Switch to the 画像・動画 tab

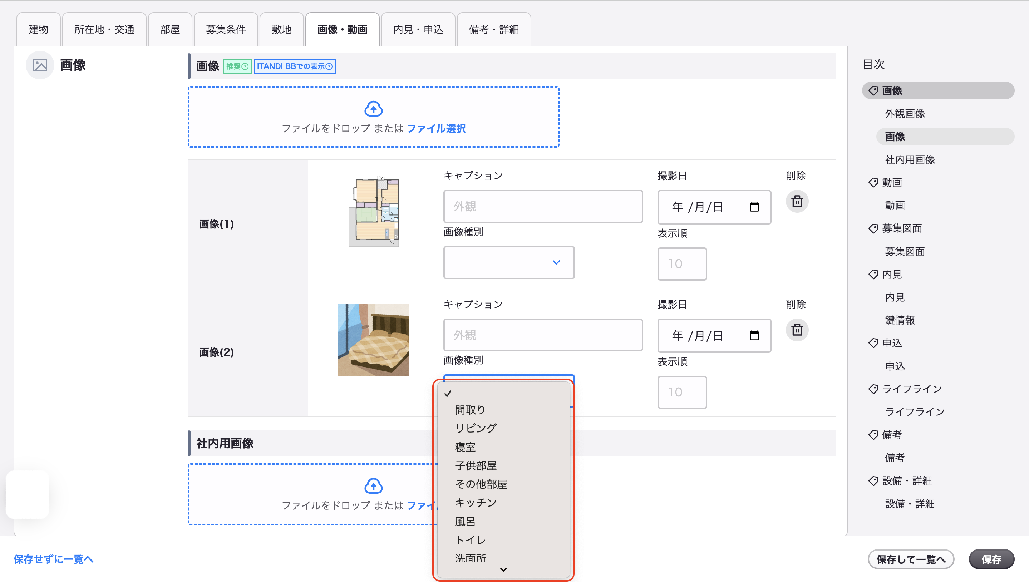click(342, 29)
